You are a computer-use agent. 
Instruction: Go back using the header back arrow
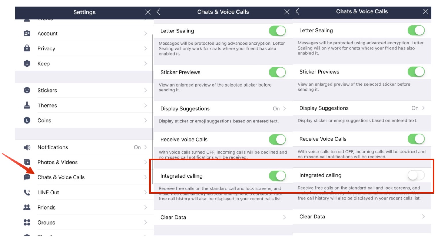(157, 12)
